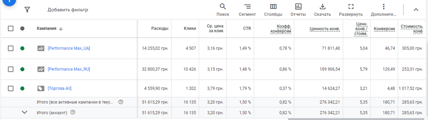Click the Скачать download icon
The width and height of the screenshot is (428, 120).
coord(323,10)
